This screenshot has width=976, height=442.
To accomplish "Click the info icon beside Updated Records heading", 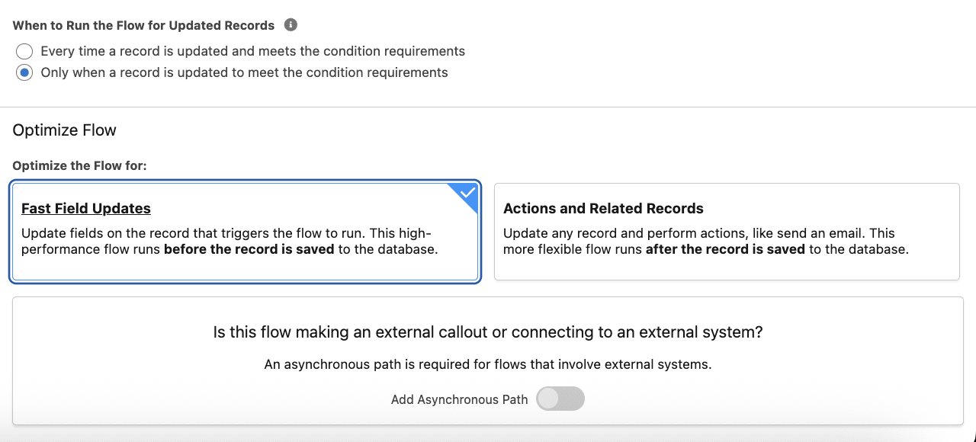I will click(291, 25).
